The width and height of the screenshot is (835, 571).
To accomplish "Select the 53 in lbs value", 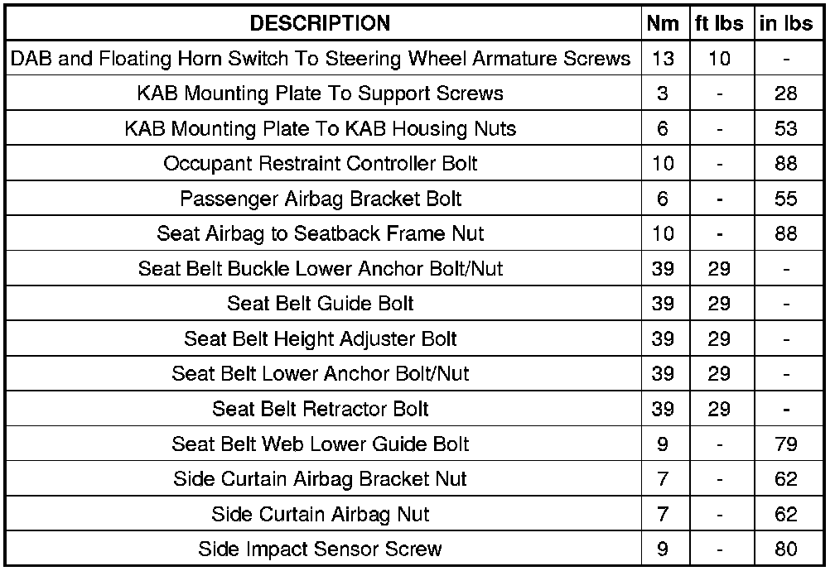I will point(786,128).
